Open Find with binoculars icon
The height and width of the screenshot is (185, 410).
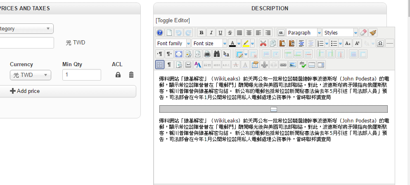click(216, 54)
